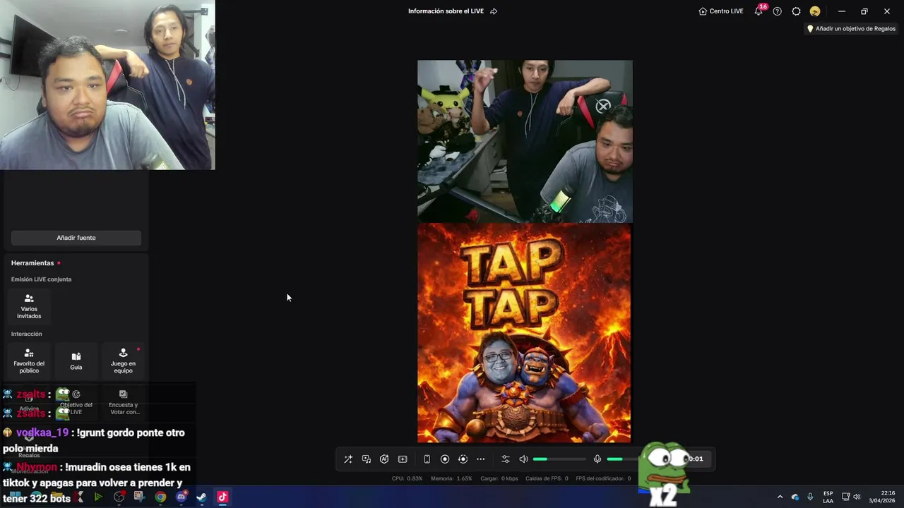This screenshot has width=904, height=508.
Task: Show hidden system tray icons chevron
Action: point(780,497)
